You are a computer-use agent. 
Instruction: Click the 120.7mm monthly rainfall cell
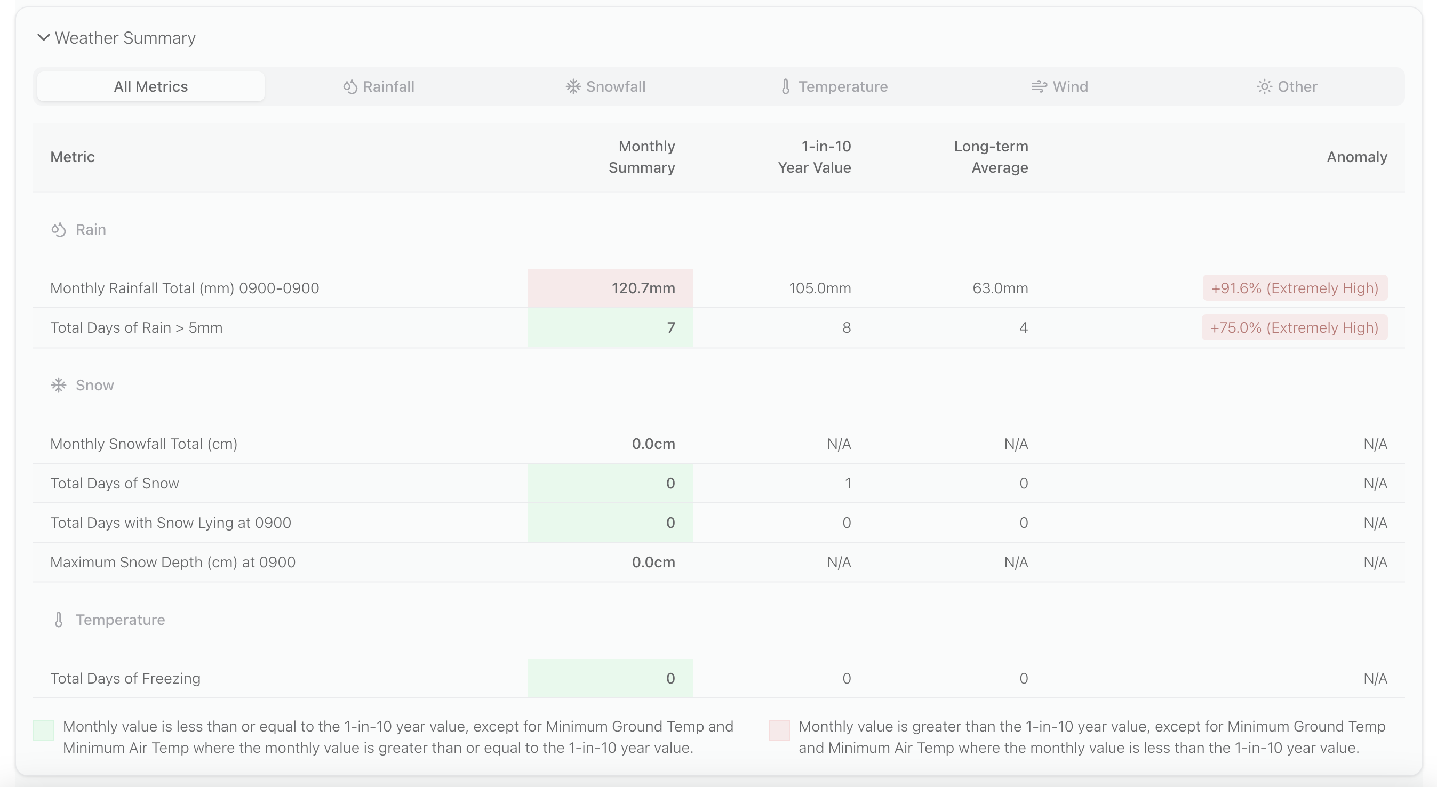610,288
